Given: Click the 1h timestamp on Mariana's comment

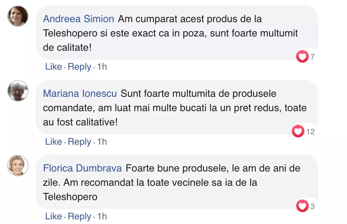Looking at the screenshot, I should (102, 142).
